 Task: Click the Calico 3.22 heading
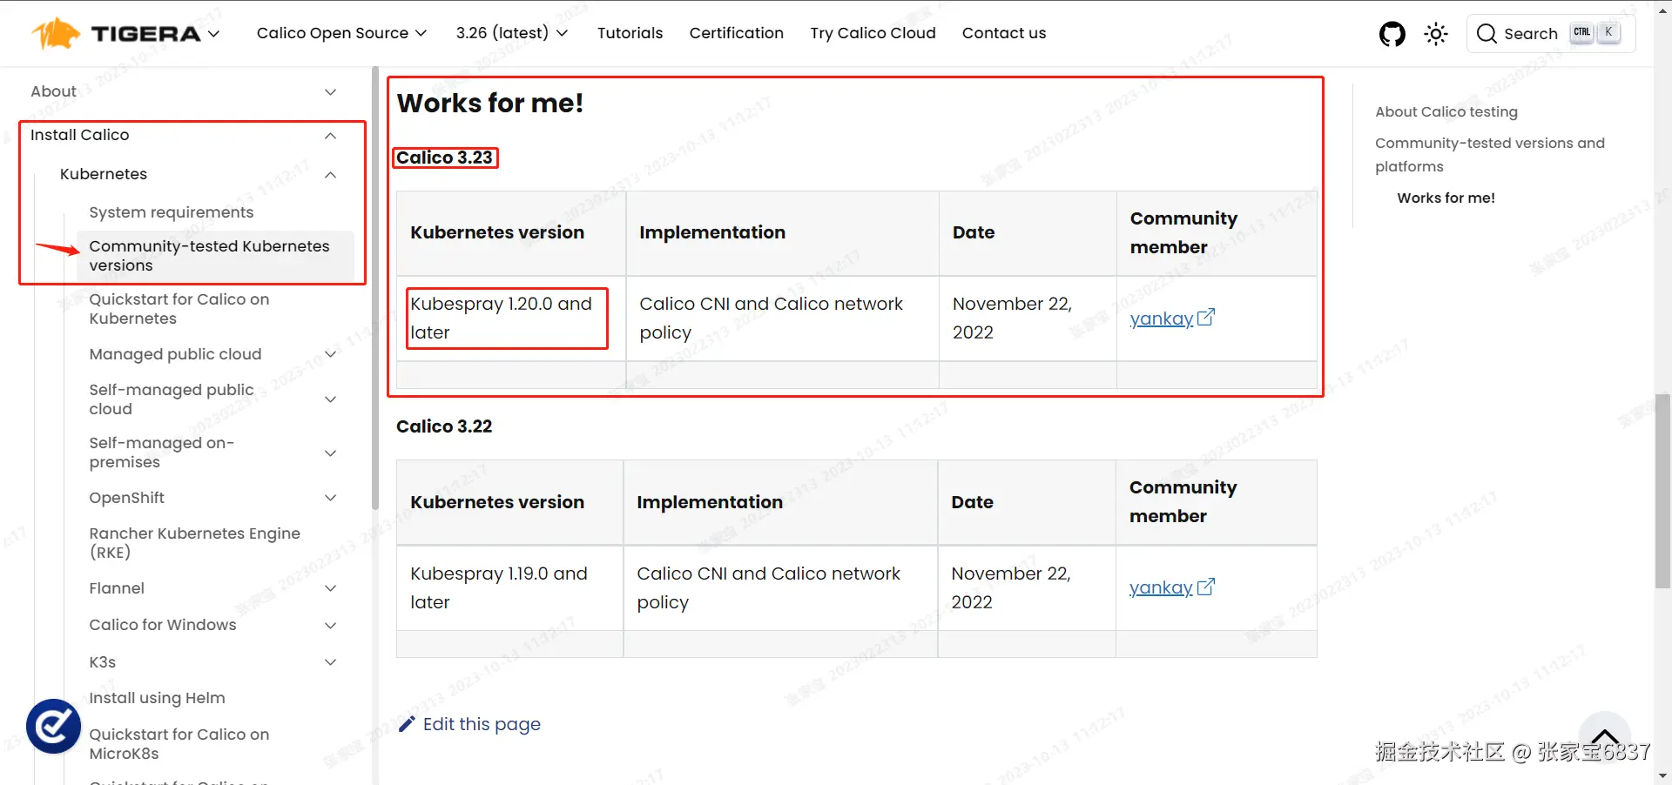pos(444,426)
